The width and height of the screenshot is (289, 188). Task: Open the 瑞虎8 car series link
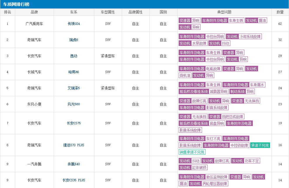74,40
